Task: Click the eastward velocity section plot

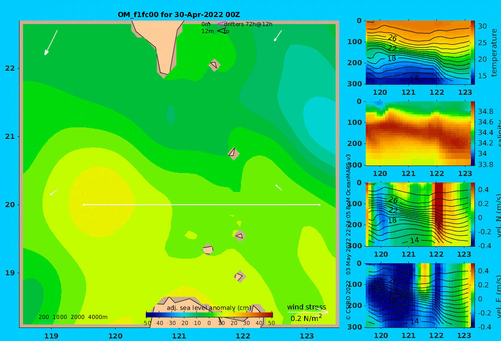Action: (418, 295)
